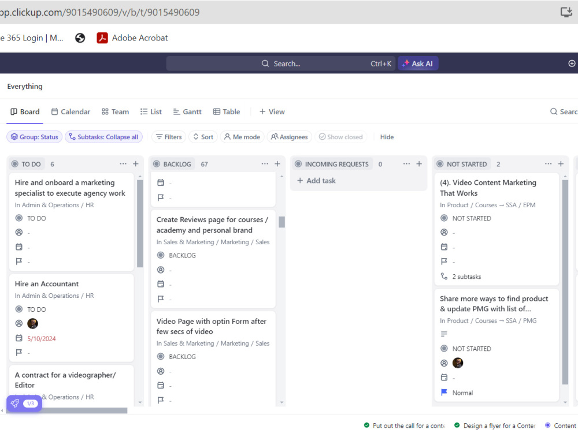Add a task to TO DO column

click(x=136, y=164)
